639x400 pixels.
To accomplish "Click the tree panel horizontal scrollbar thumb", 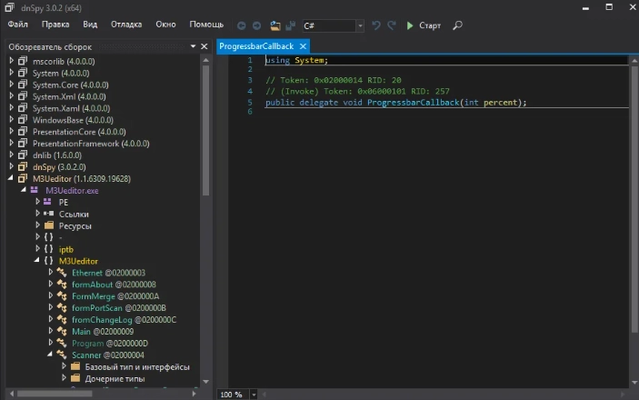I will (x=55, y=394).
